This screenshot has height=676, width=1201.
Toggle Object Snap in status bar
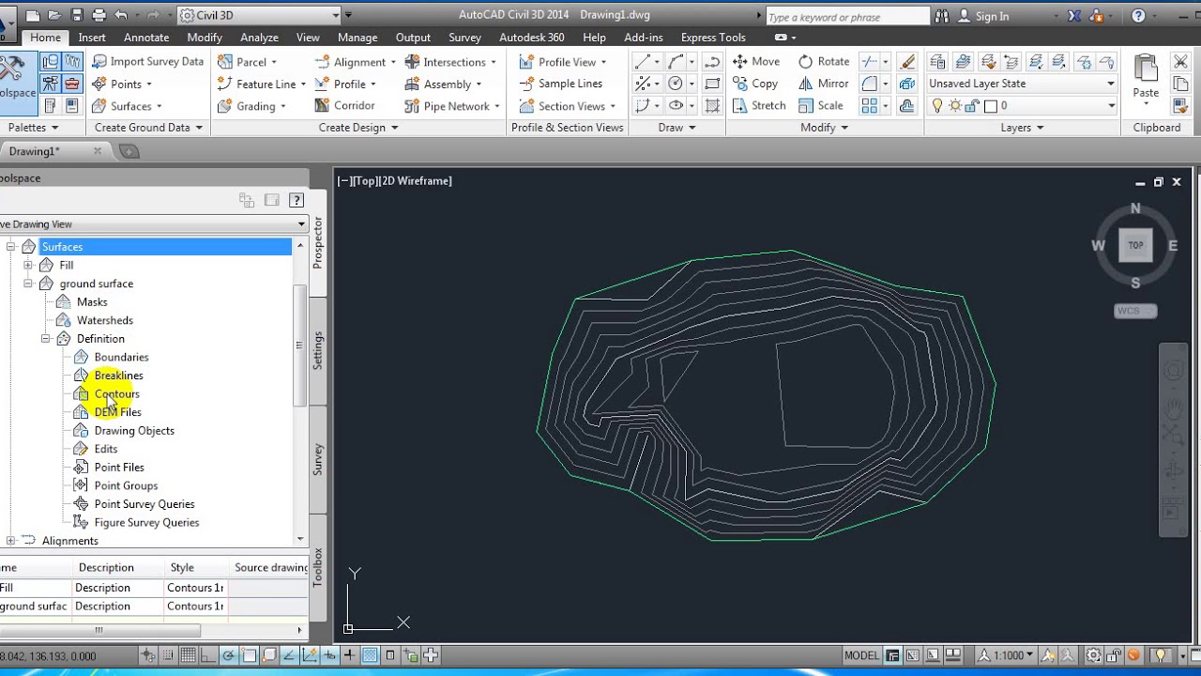pos(250,655)
